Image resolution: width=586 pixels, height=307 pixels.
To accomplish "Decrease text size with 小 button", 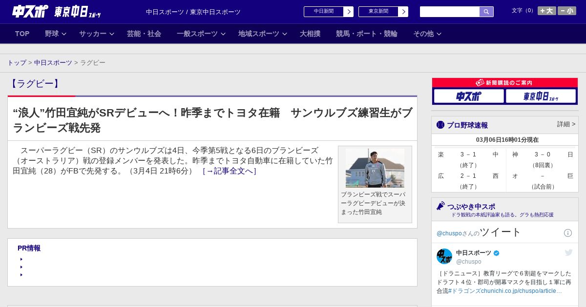I will [567, 11].
